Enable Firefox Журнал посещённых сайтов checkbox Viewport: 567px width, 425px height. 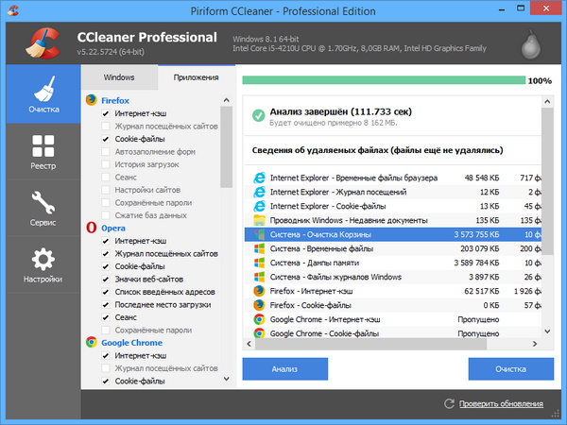pos(106,126)
